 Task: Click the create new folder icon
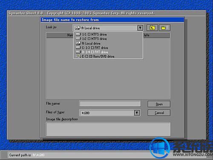pyautogui.click(x=164, y=28)
